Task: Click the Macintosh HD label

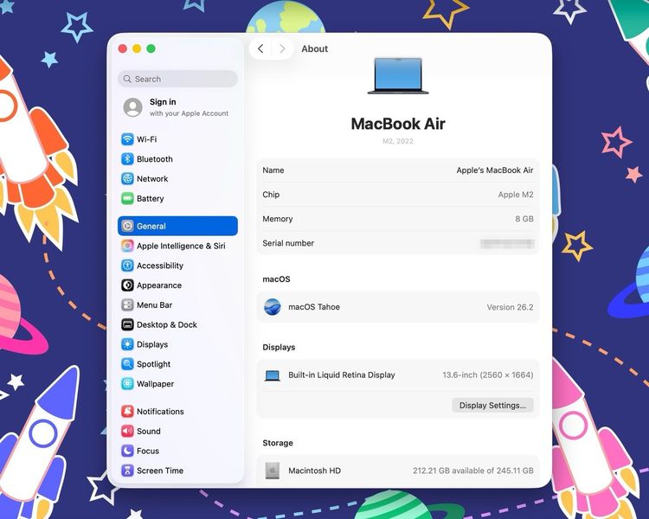Action: click(x=315, y=471)
